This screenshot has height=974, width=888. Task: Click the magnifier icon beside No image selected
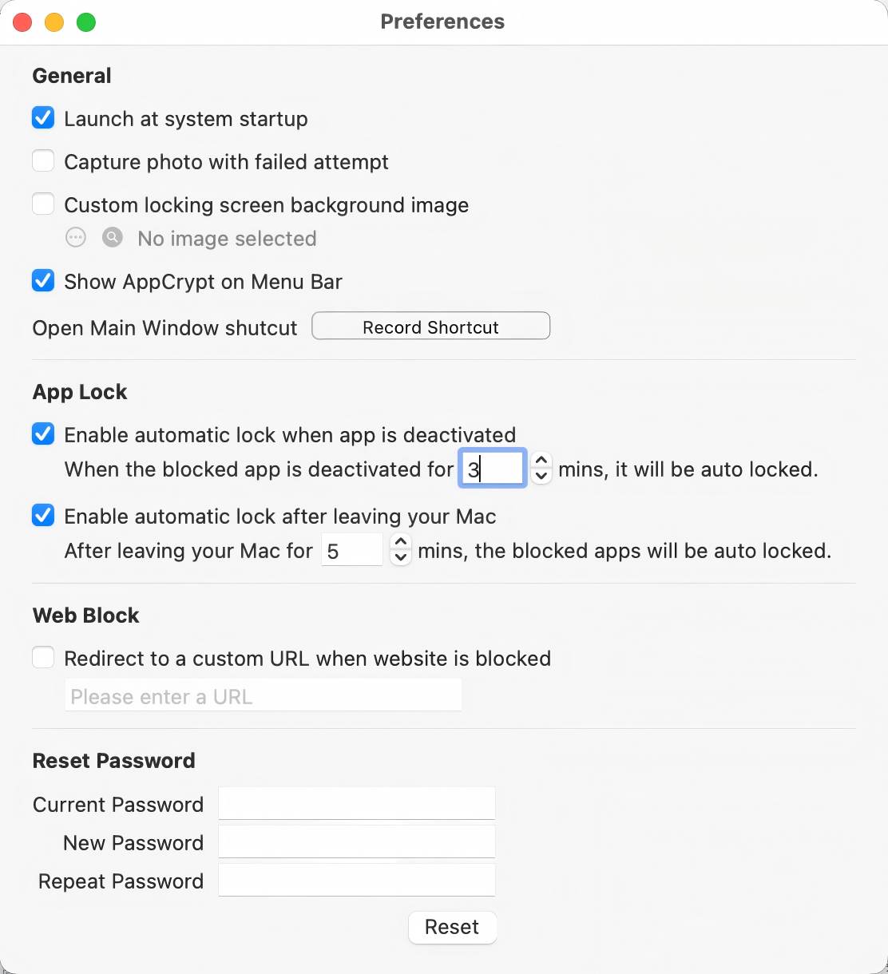[112, 237]
